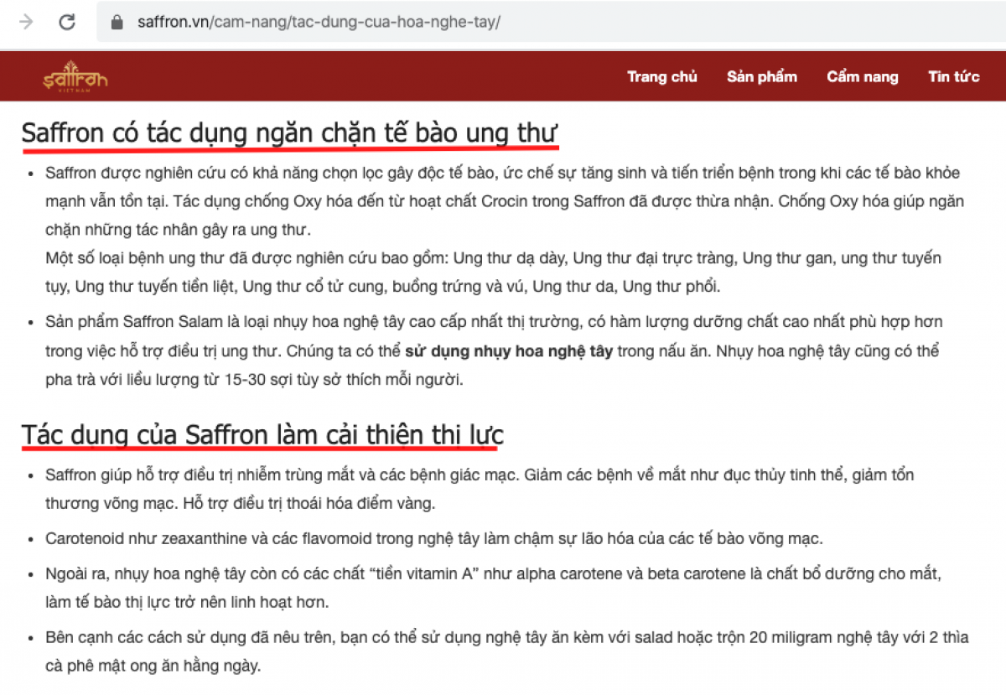
Task: Open the Trang chủ menu item
Action: point(661,77)
